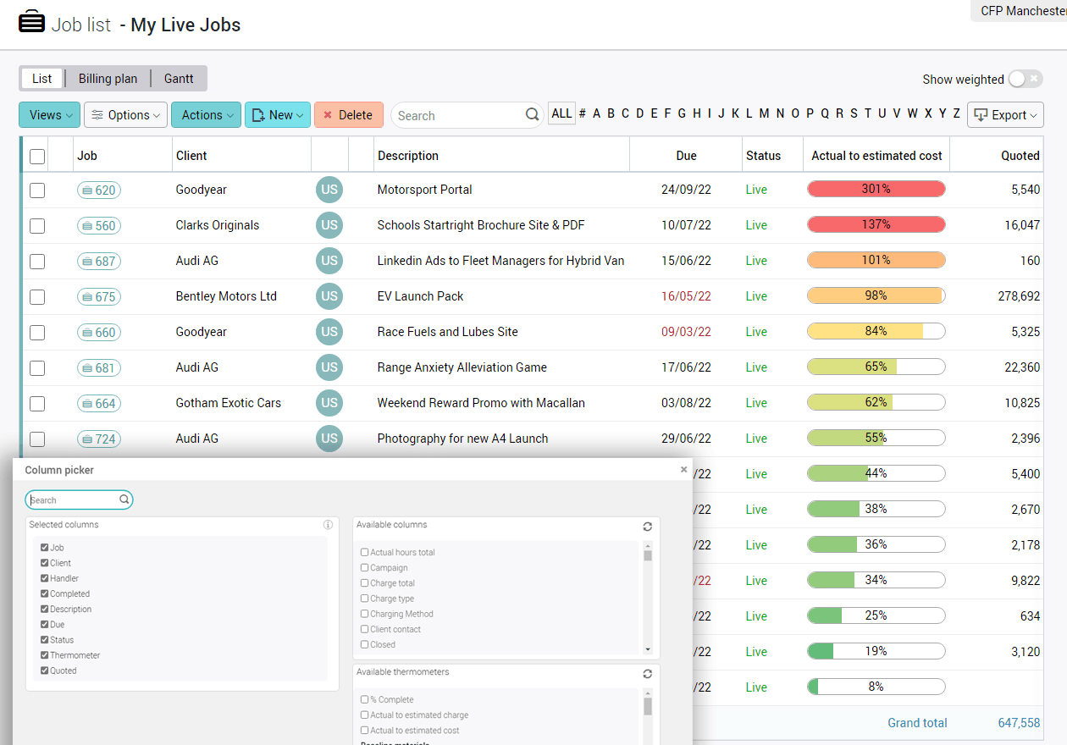
Task: Click the US avatar on Bentley Motors row
Action: (329, 296)
